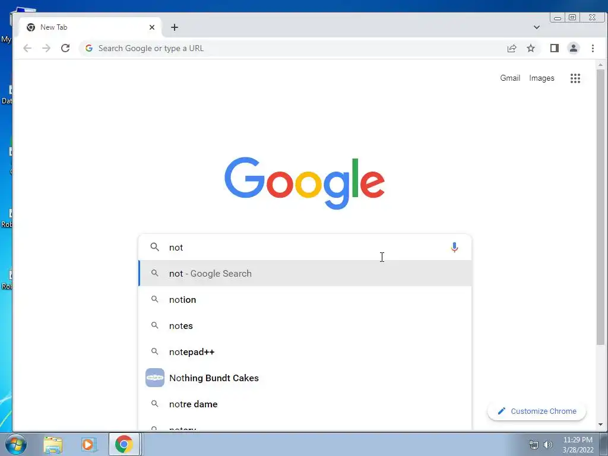Click the scrollbar down arrow
This screenshot has height=456, width=608.
coord(600,424)
